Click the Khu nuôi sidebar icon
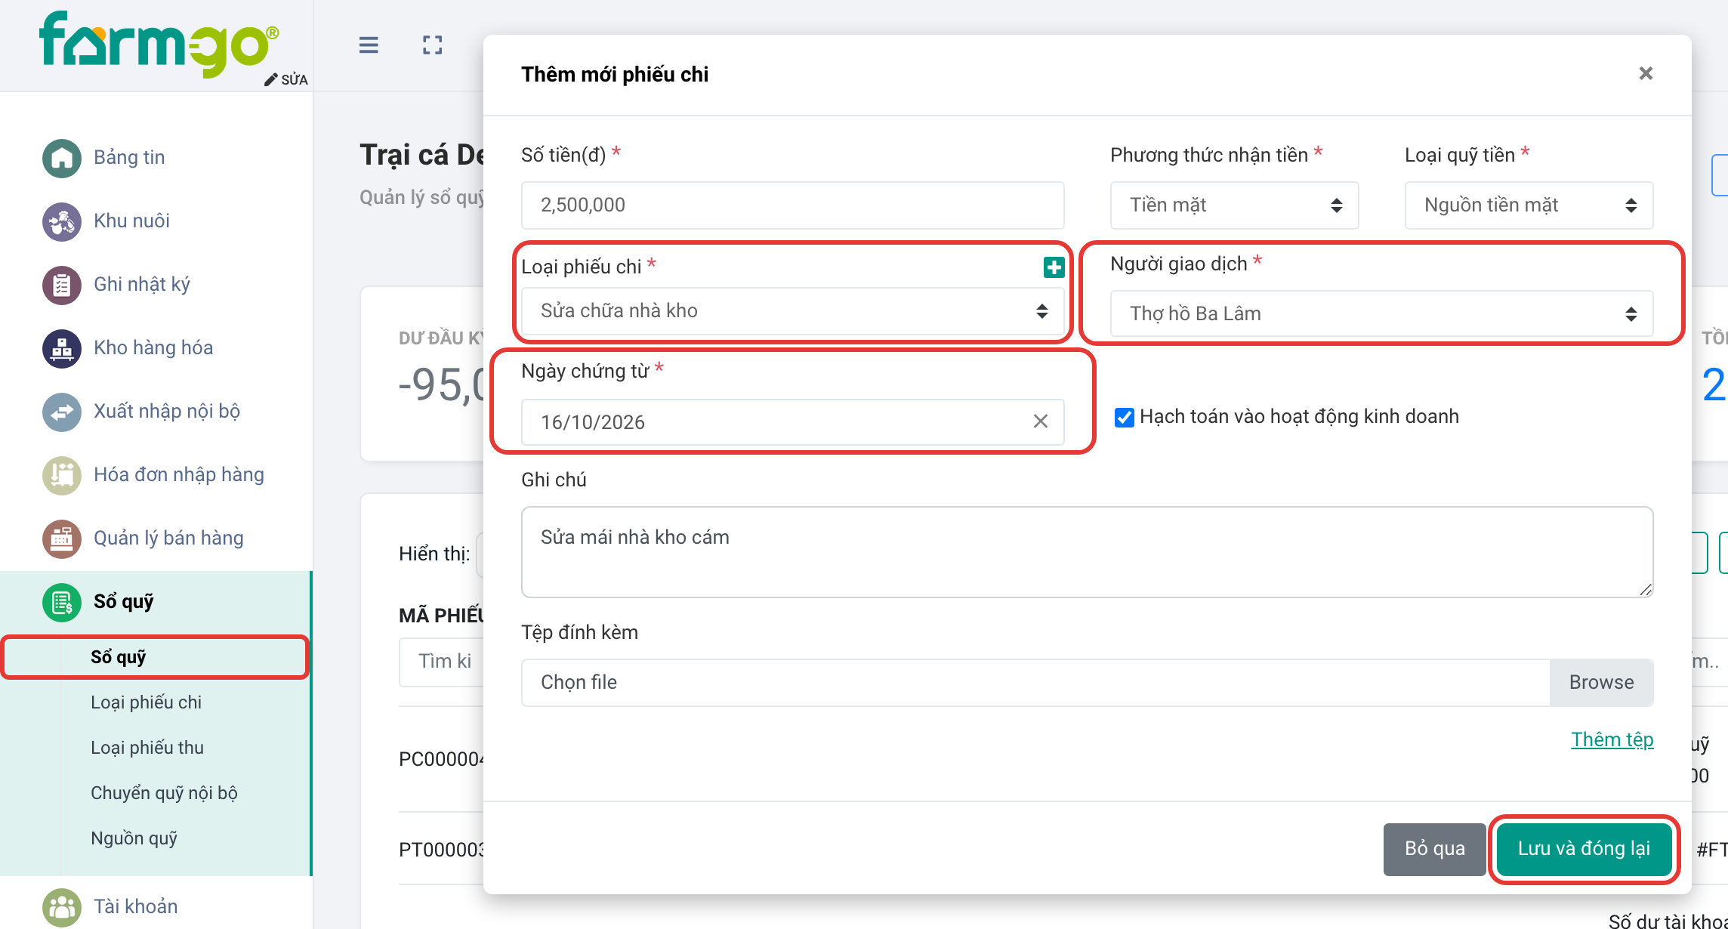Viewport: 1728px width, 929px height. tap(62, 221)
